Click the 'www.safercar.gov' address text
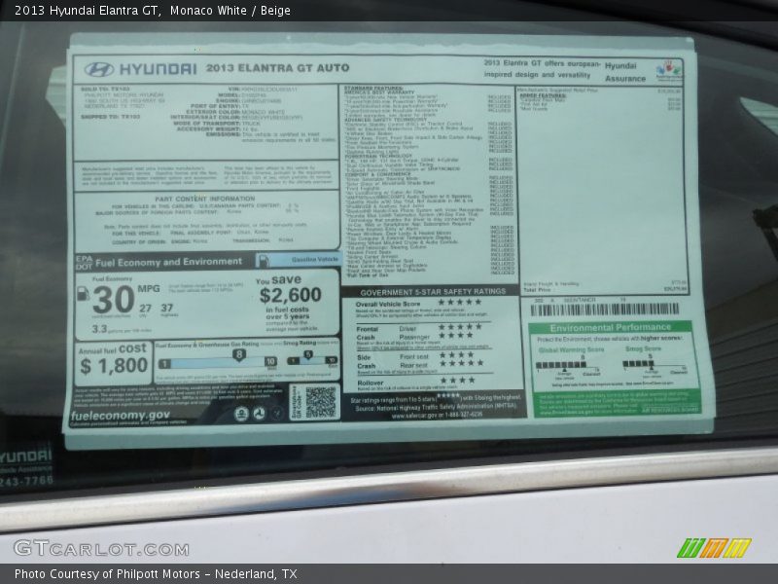The height and width of the screenshot is (584, 778). tap(414, 416)
